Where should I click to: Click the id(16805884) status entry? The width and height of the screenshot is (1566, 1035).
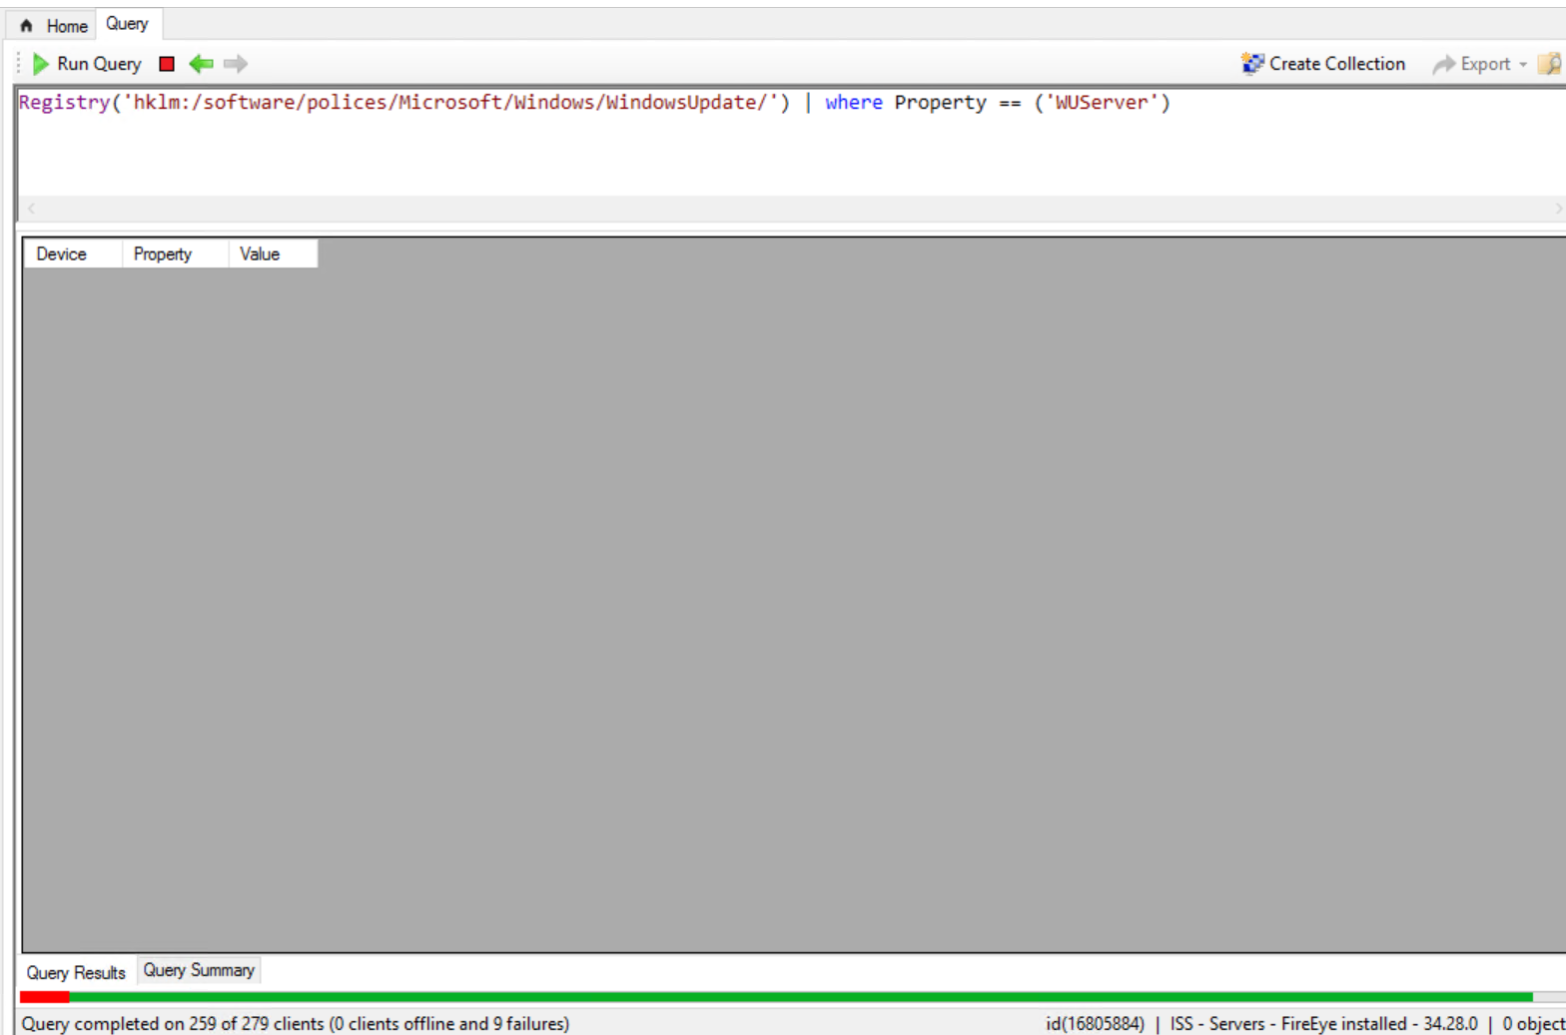pyautogui.click(x=1096, y=1023)
